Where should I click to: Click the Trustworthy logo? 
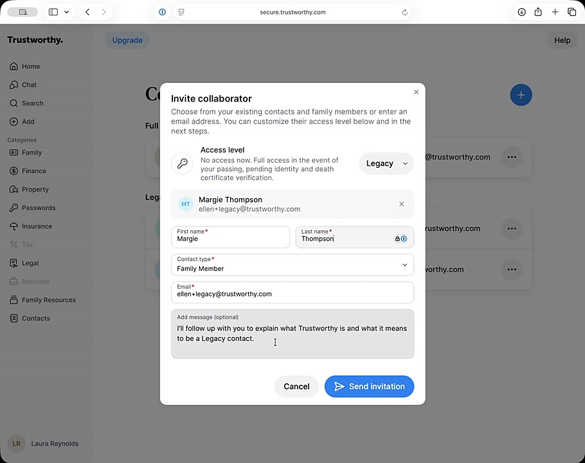(35, 40)
